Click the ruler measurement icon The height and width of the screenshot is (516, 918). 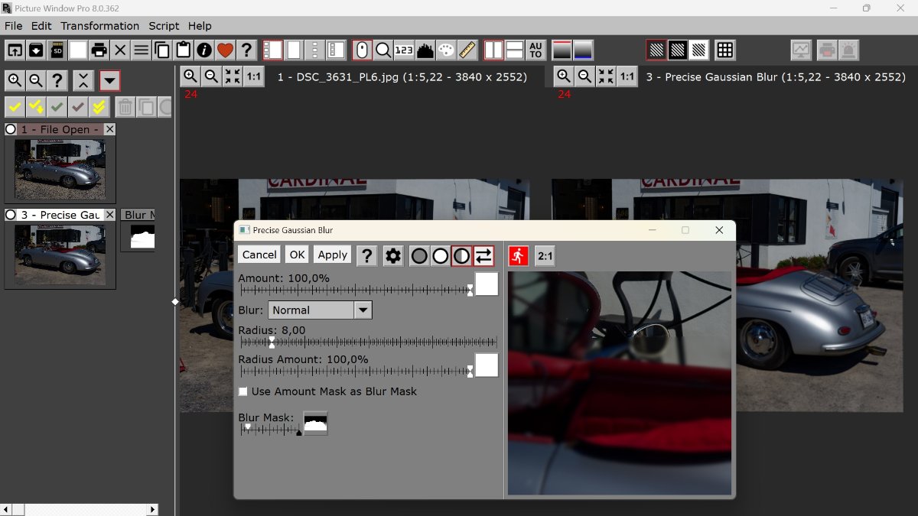pyautogui.click(x=467, y=50)
